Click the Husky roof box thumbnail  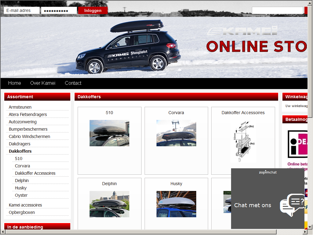[x=176, y=204]
